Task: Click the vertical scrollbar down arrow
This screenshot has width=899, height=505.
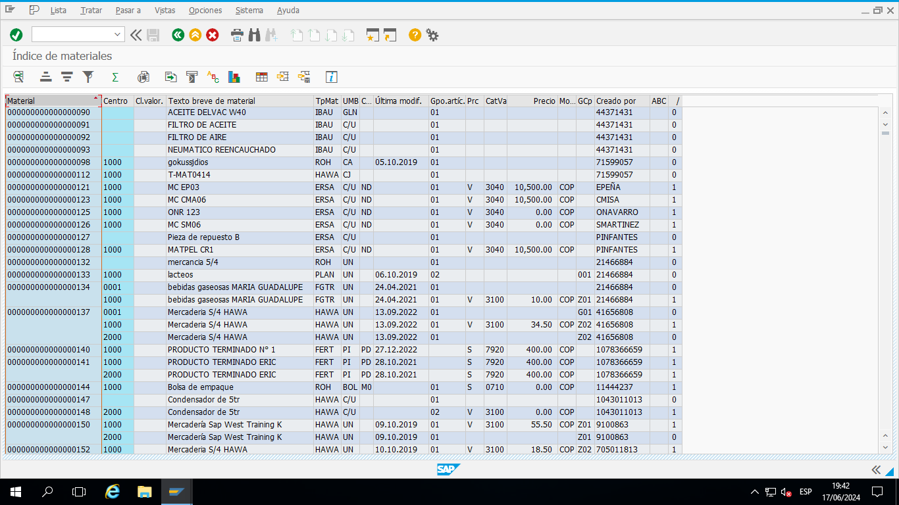Action: 885,447
